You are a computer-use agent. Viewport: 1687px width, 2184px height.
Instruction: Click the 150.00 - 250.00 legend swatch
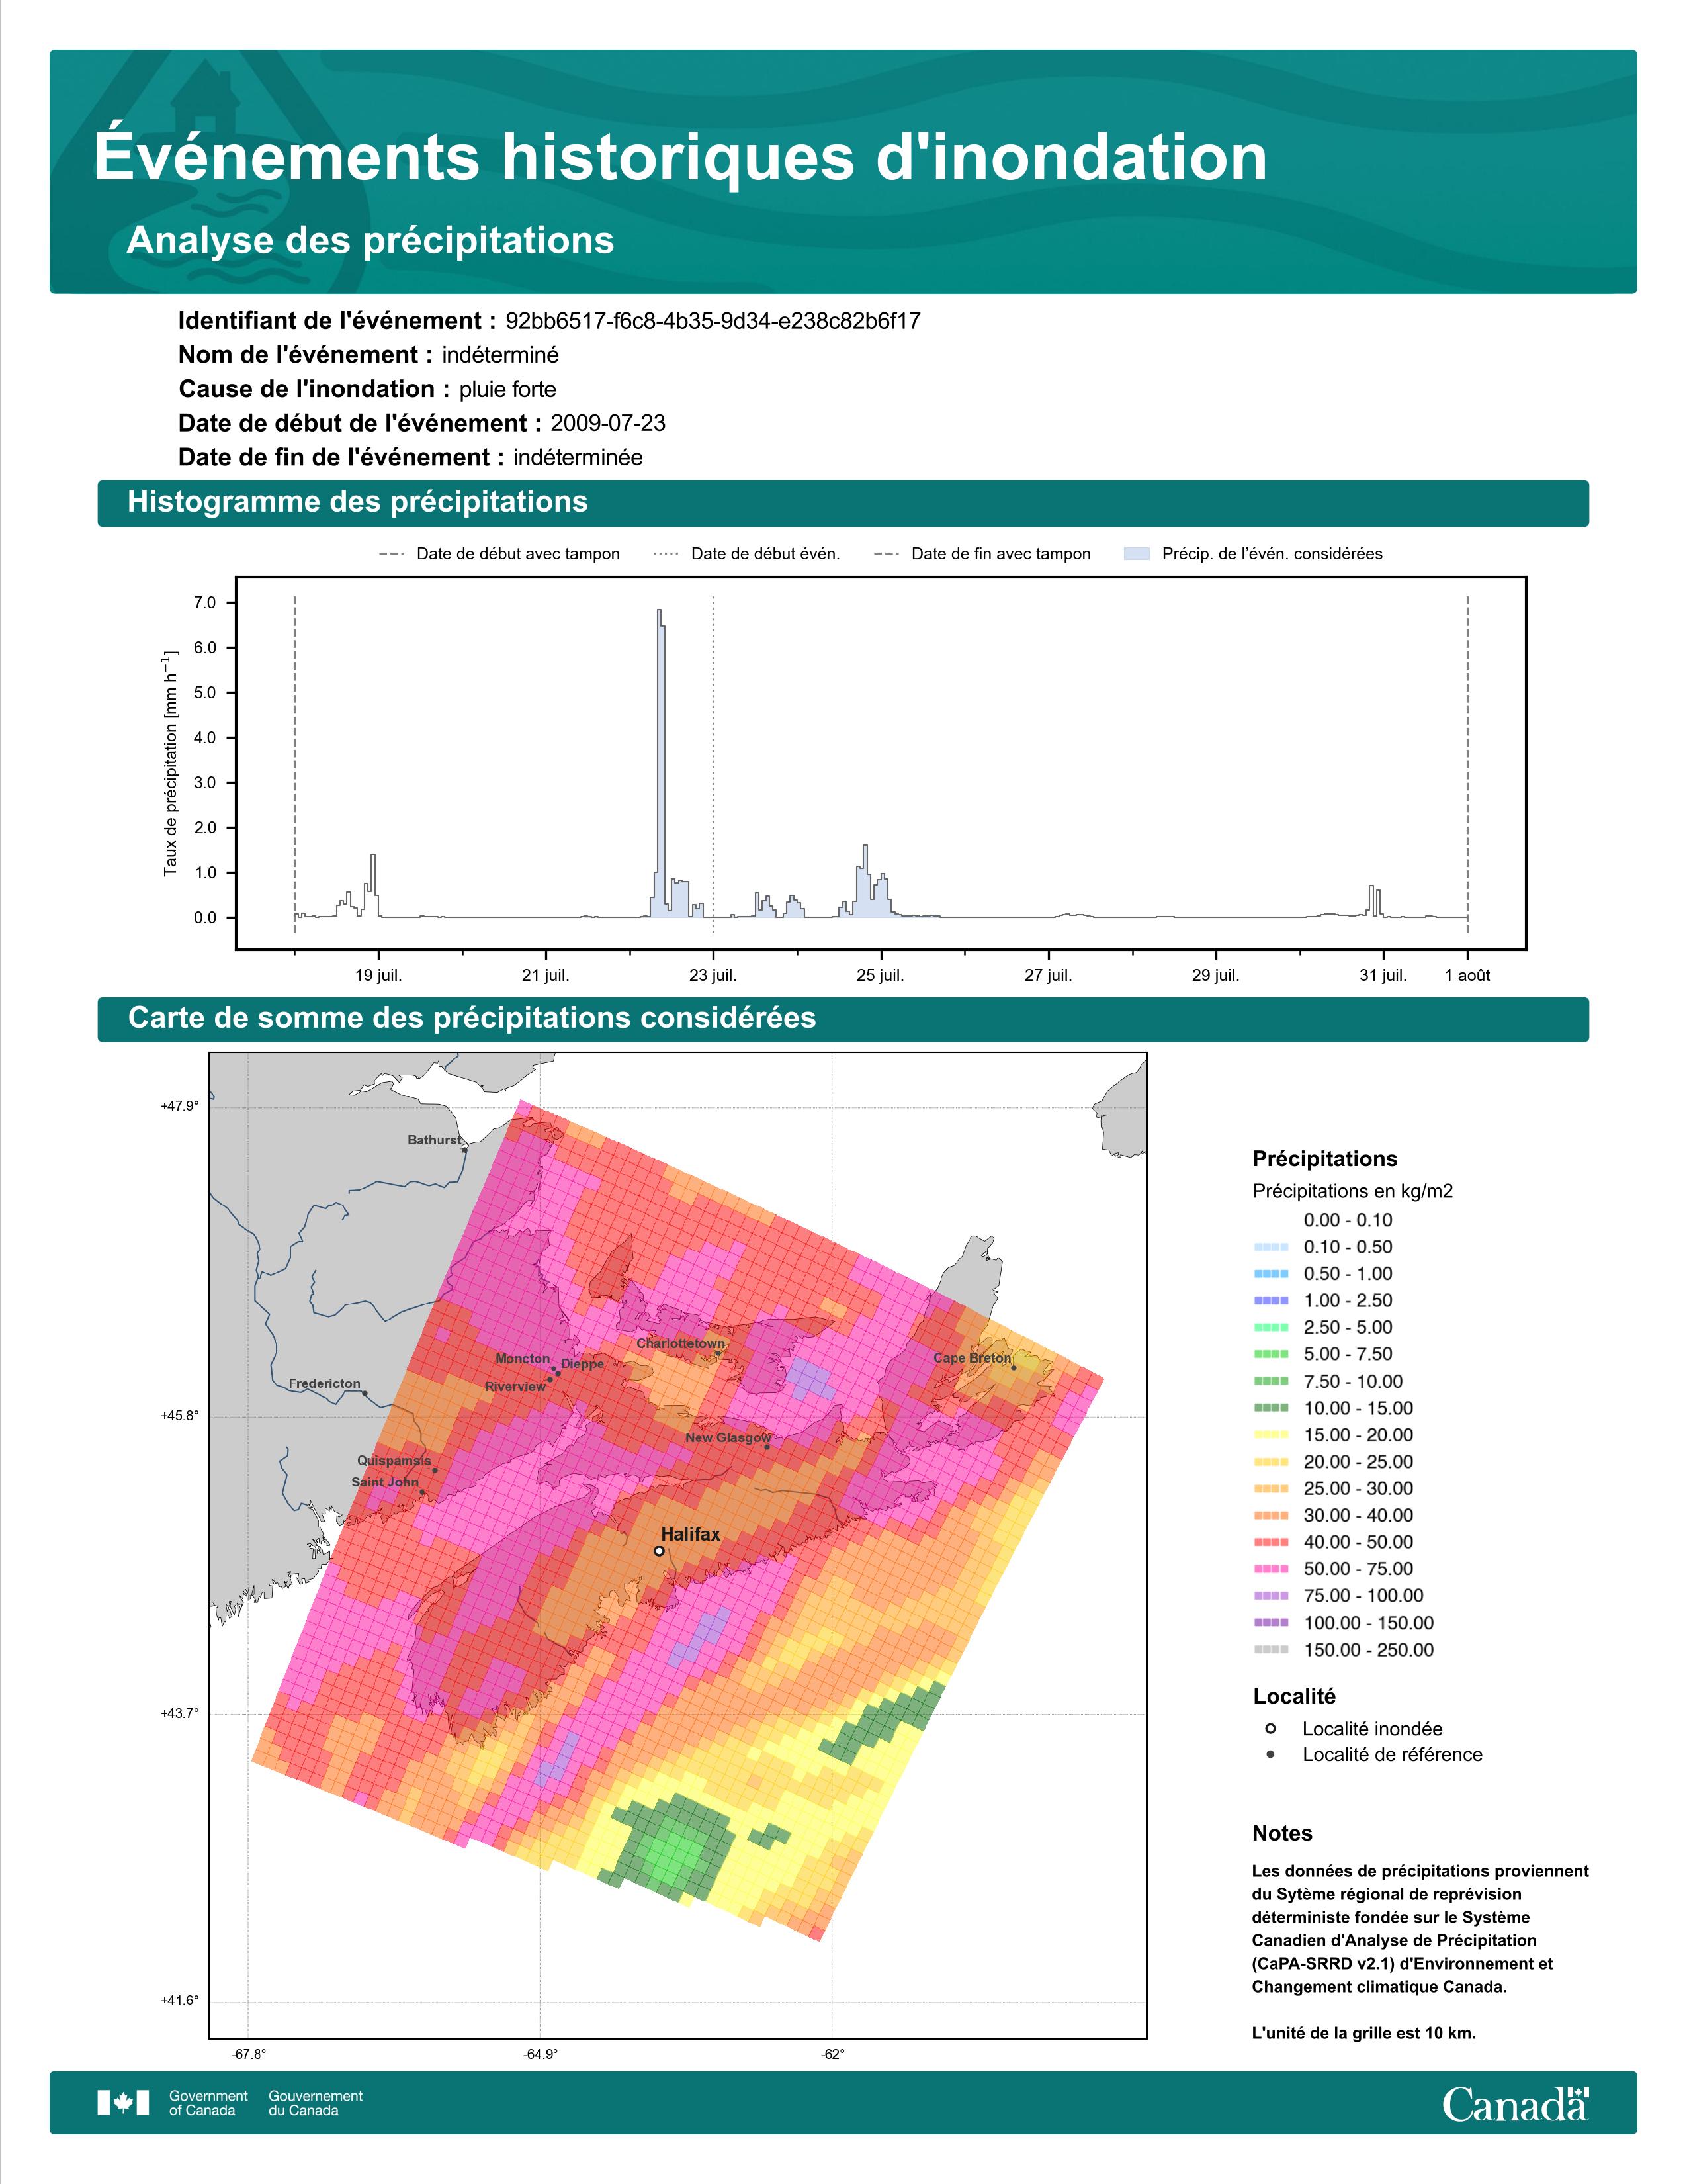click(1270, 1650)
